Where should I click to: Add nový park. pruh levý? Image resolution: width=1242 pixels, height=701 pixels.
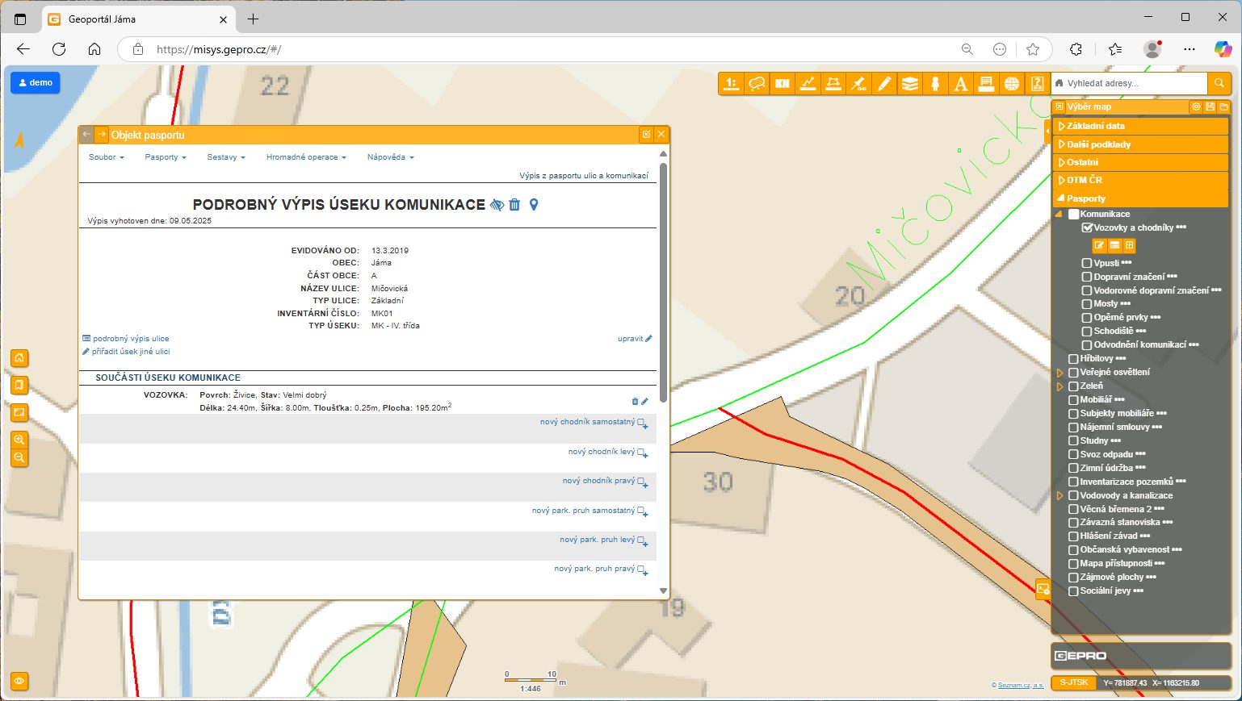coord(604,540)
